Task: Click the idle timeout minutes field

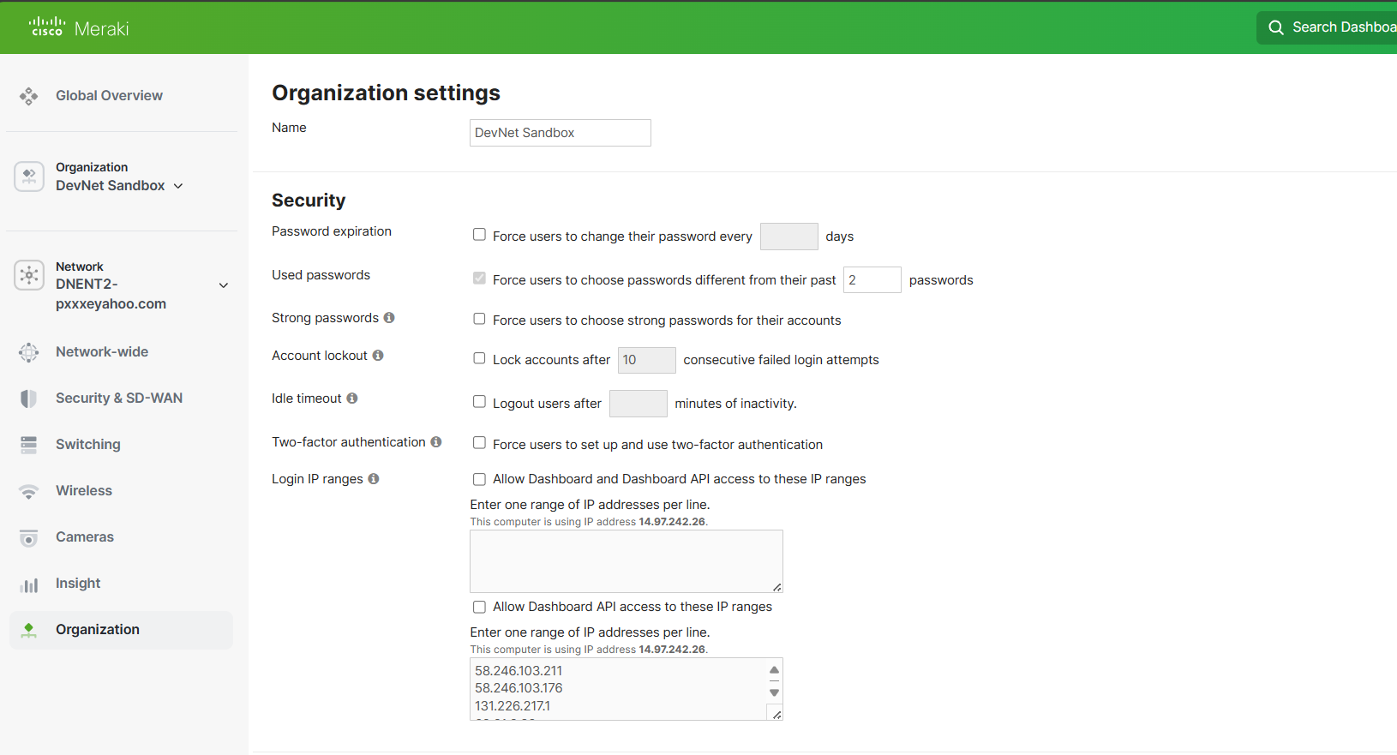Action: (638, 404)
